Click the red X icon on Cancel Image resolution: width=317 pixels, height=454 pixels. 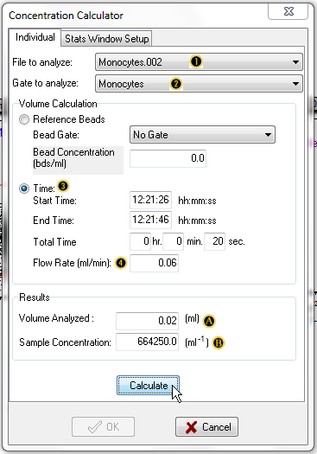191,427
